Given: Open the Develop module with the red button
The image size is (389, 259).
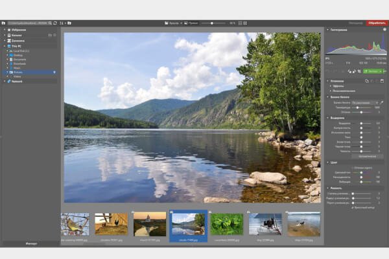Looking at the screenshot, I should (377, 23).
